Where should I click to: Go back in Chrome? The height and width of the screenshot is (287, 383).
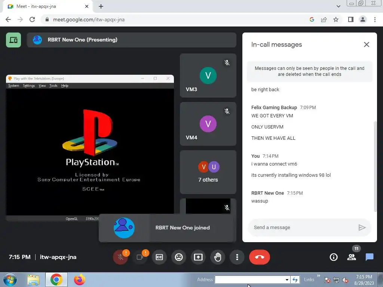click(x=8, y=19)
